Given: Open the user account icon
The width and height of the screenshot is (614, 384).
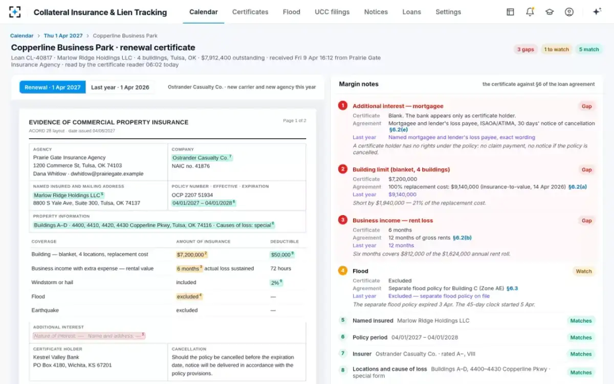Looking at the screenshot, I should click(569, 12).
